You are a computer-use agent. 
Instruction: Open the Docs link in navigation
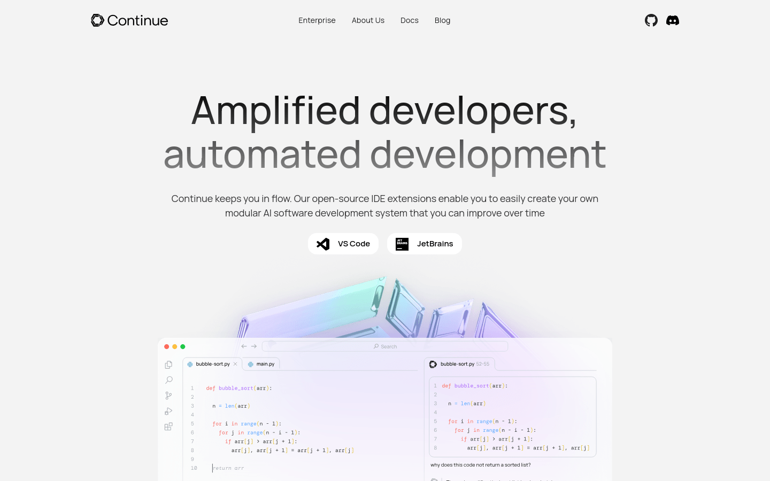click(x=410, y=20)
